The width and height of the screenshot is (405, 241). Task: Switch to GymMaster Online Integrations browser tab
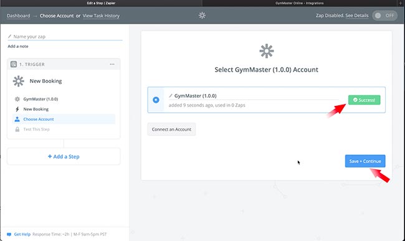point(299,3)
